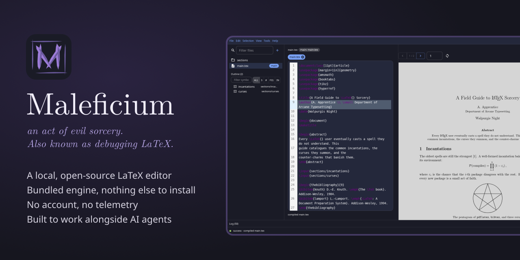Click the Filter files input field

[x=255, y=50]
